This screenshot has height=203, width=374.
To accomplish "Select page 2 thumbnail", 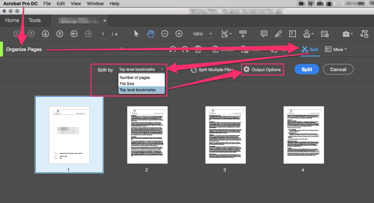I will coord(147,135).
